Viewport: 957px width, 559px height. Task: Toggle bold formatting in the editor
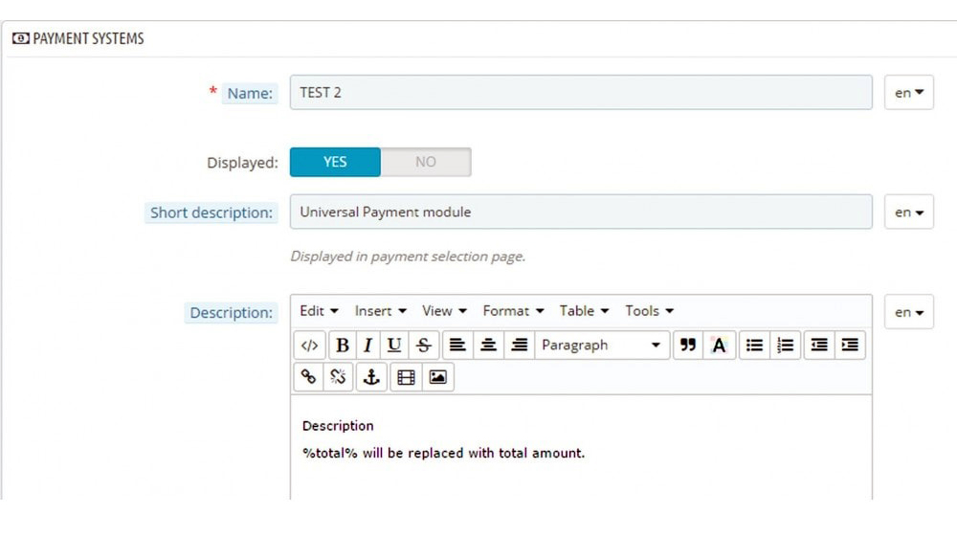(x=343, y=346)
